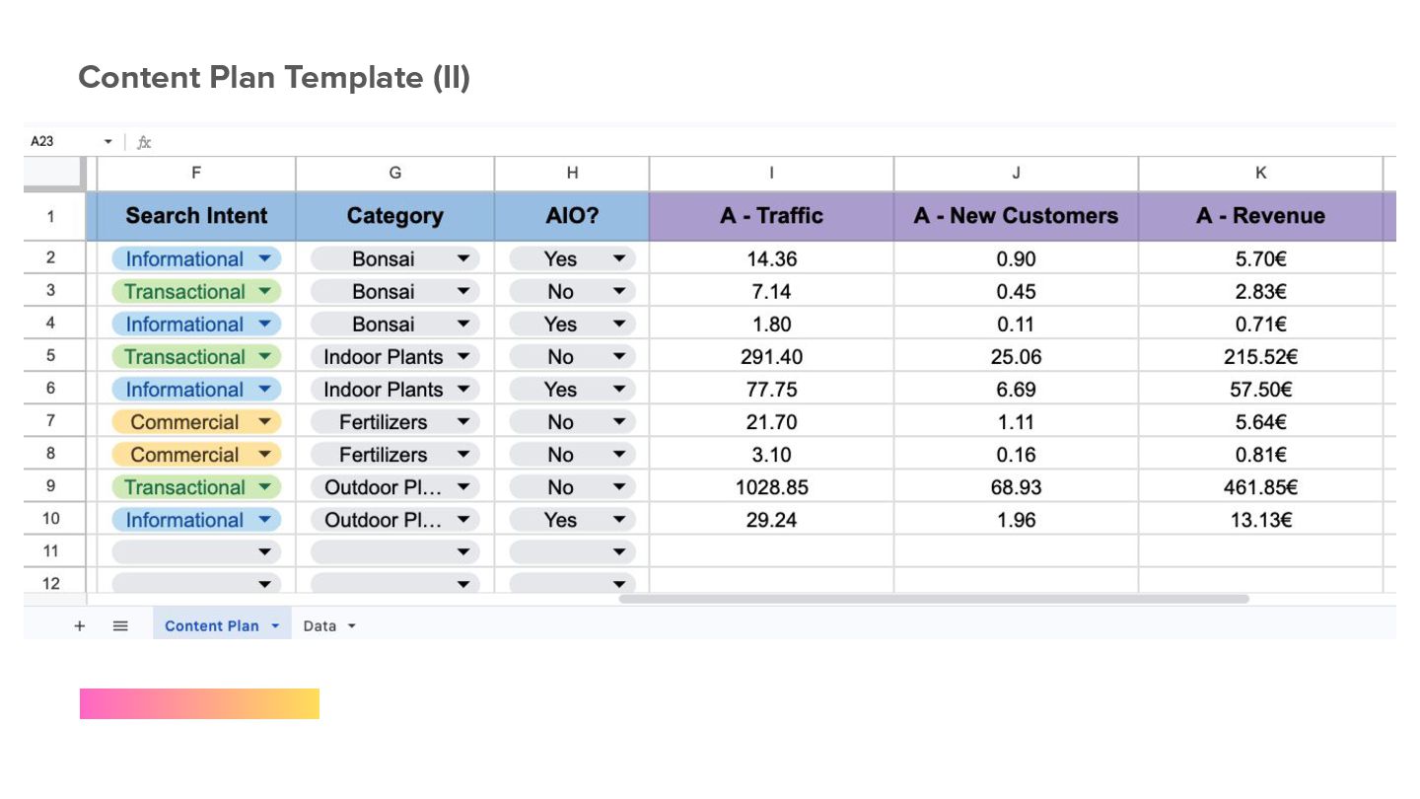The width and height of the screenshot is (1420, 799).
Task: Click the fx formula icon
Action: pos(144,142)
